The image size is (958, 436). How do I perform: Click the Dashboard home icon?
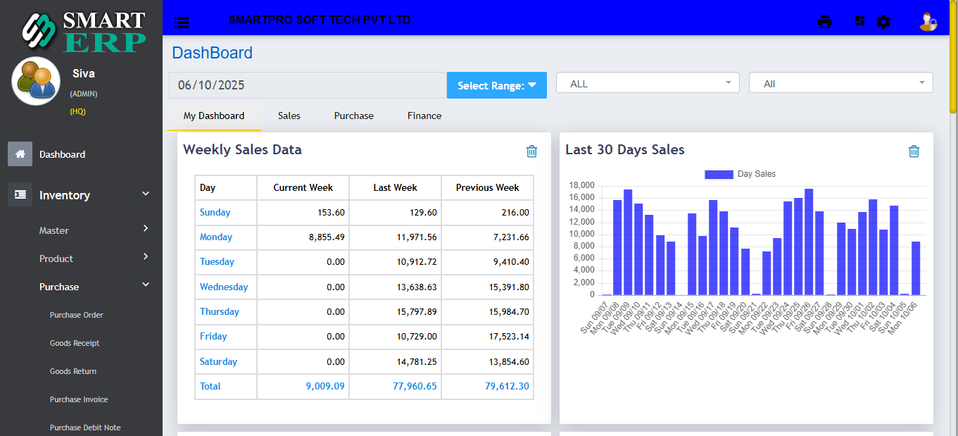(x=20, y=154)
